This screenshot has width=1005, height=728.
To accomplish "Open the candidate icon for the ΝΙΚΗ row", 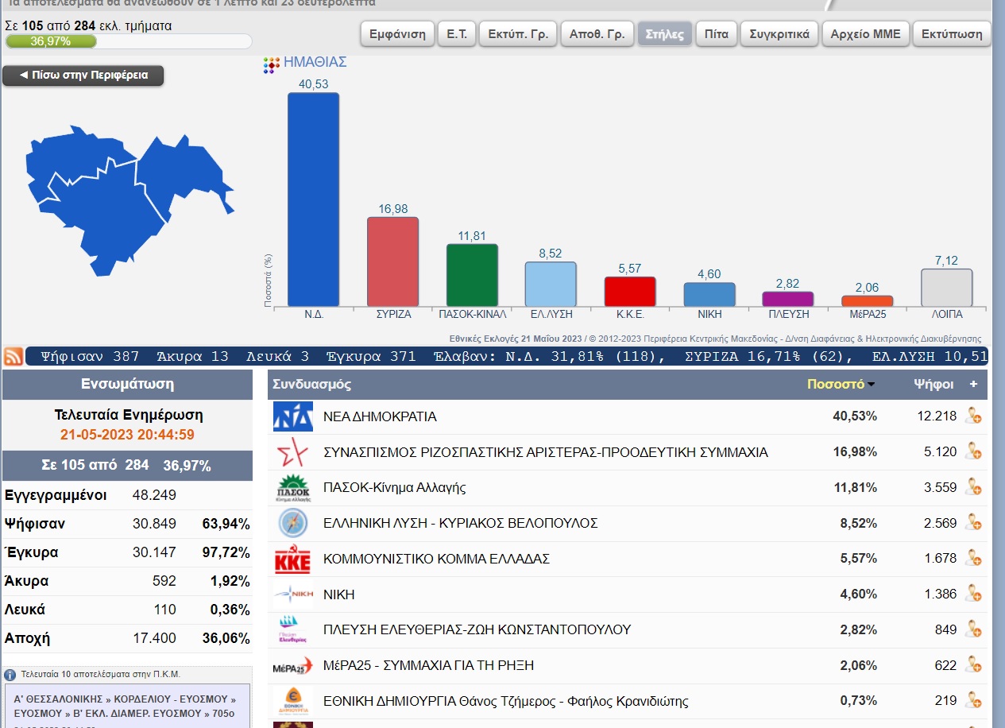I will tap(972, 594).
